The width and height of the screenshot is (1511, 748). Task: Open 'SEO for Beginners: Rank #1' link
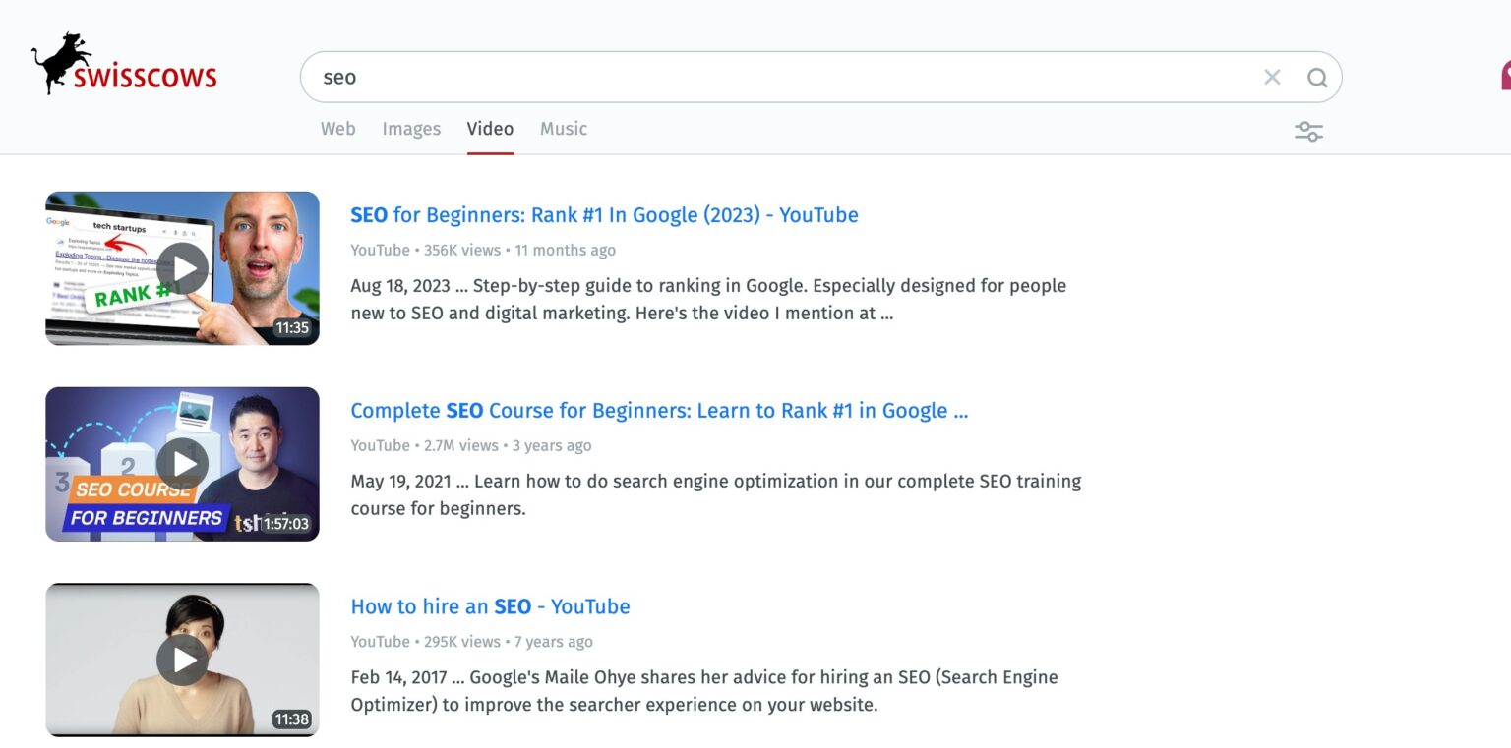(x=604, y=215)
